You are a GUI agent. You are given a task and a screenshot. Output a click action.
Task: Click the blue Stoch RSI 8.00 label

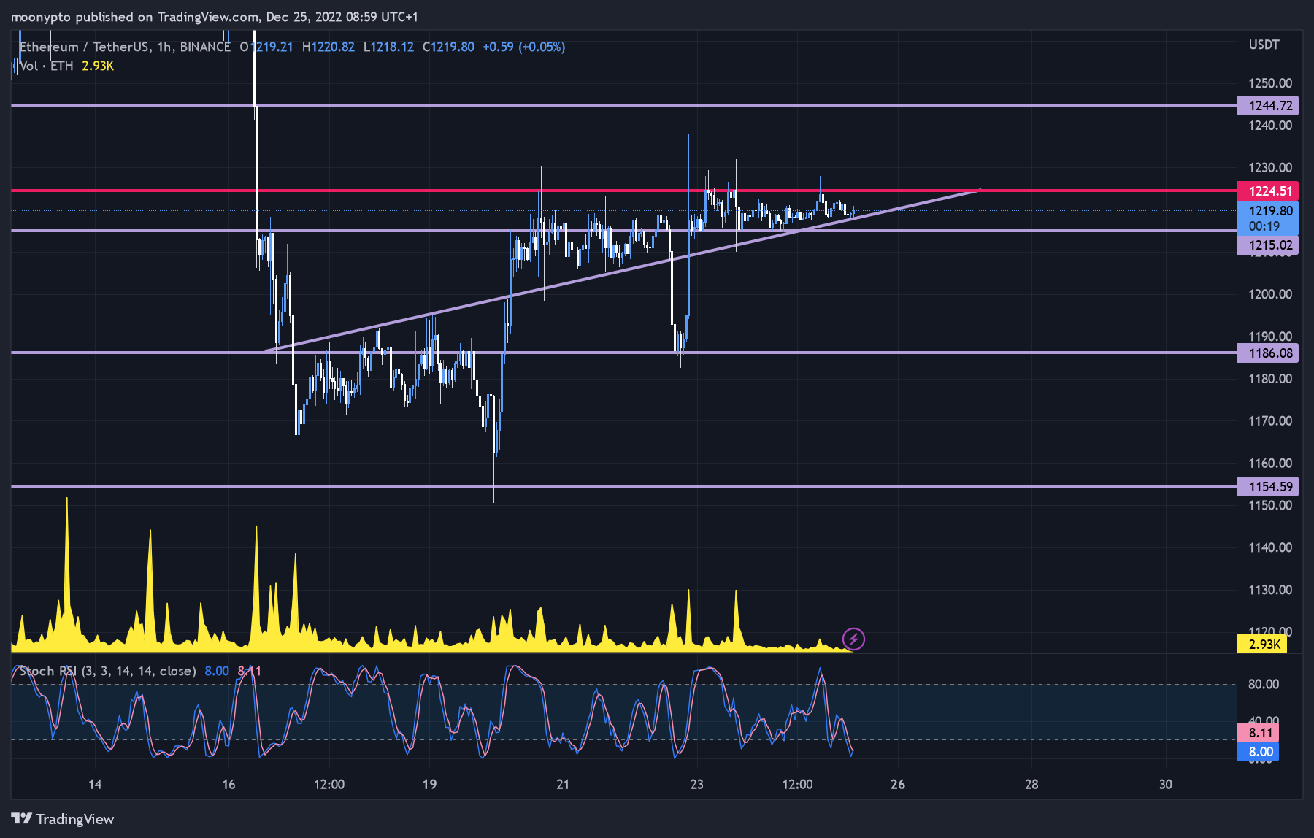1259,752
